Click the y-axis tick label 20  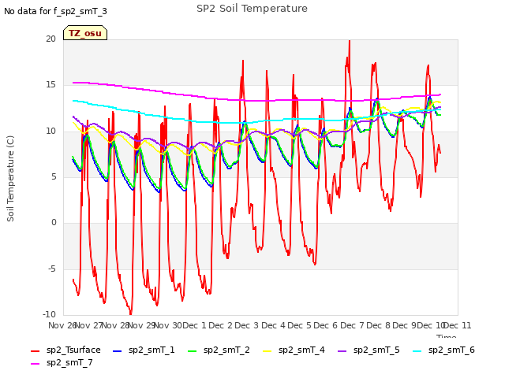(x=50, y=39)
